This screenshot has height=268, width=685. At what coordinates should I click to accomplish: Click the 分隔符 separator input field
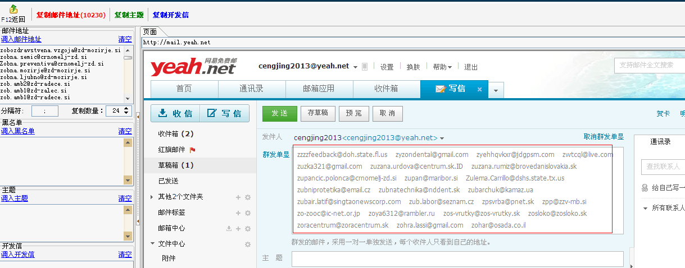45,111
